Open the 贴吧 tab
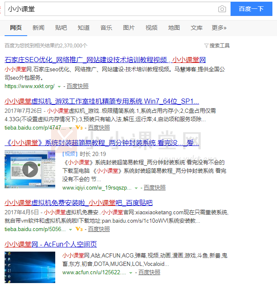The width and height of the screenshot is (277, 286). pyautogui.click(x=61, y=28)
